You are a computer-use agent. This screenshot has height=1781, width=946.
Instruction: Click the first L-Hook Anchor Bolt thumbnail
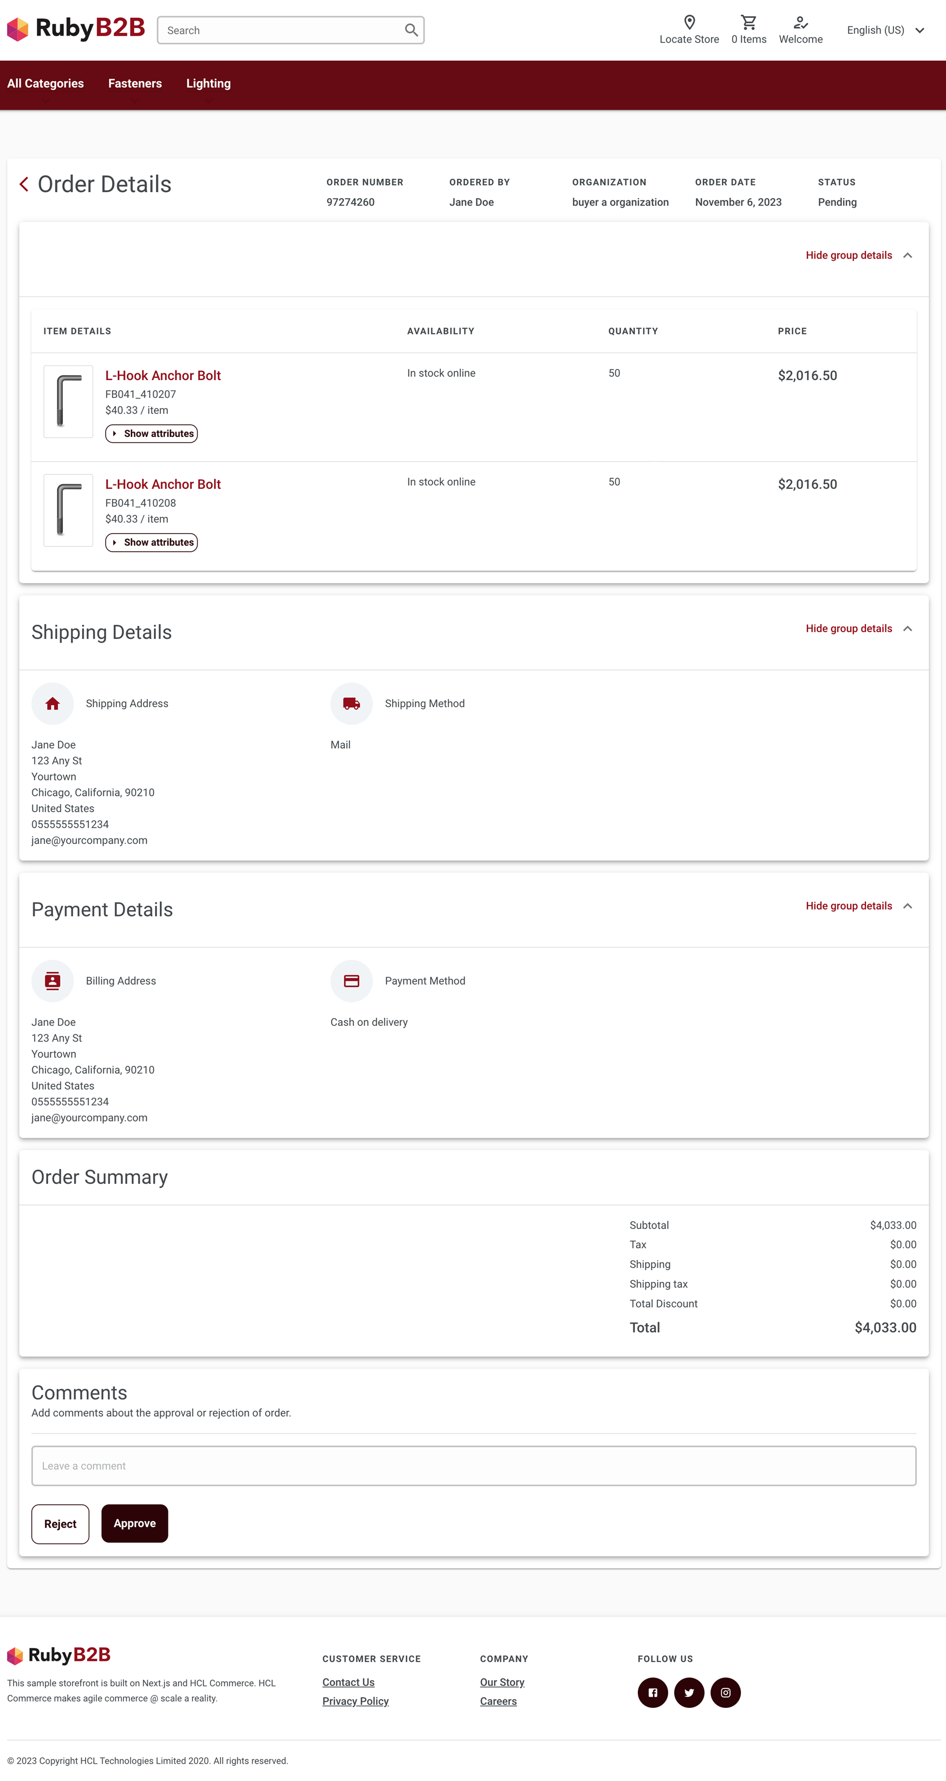pyautogui.click(x=68, y=402)
